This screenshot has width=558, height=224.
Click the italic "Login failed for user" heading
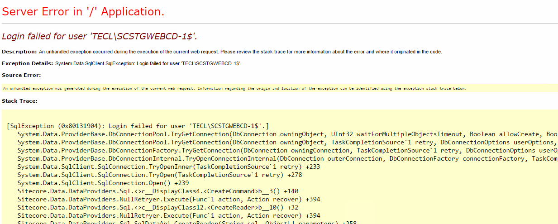(100, 37)
